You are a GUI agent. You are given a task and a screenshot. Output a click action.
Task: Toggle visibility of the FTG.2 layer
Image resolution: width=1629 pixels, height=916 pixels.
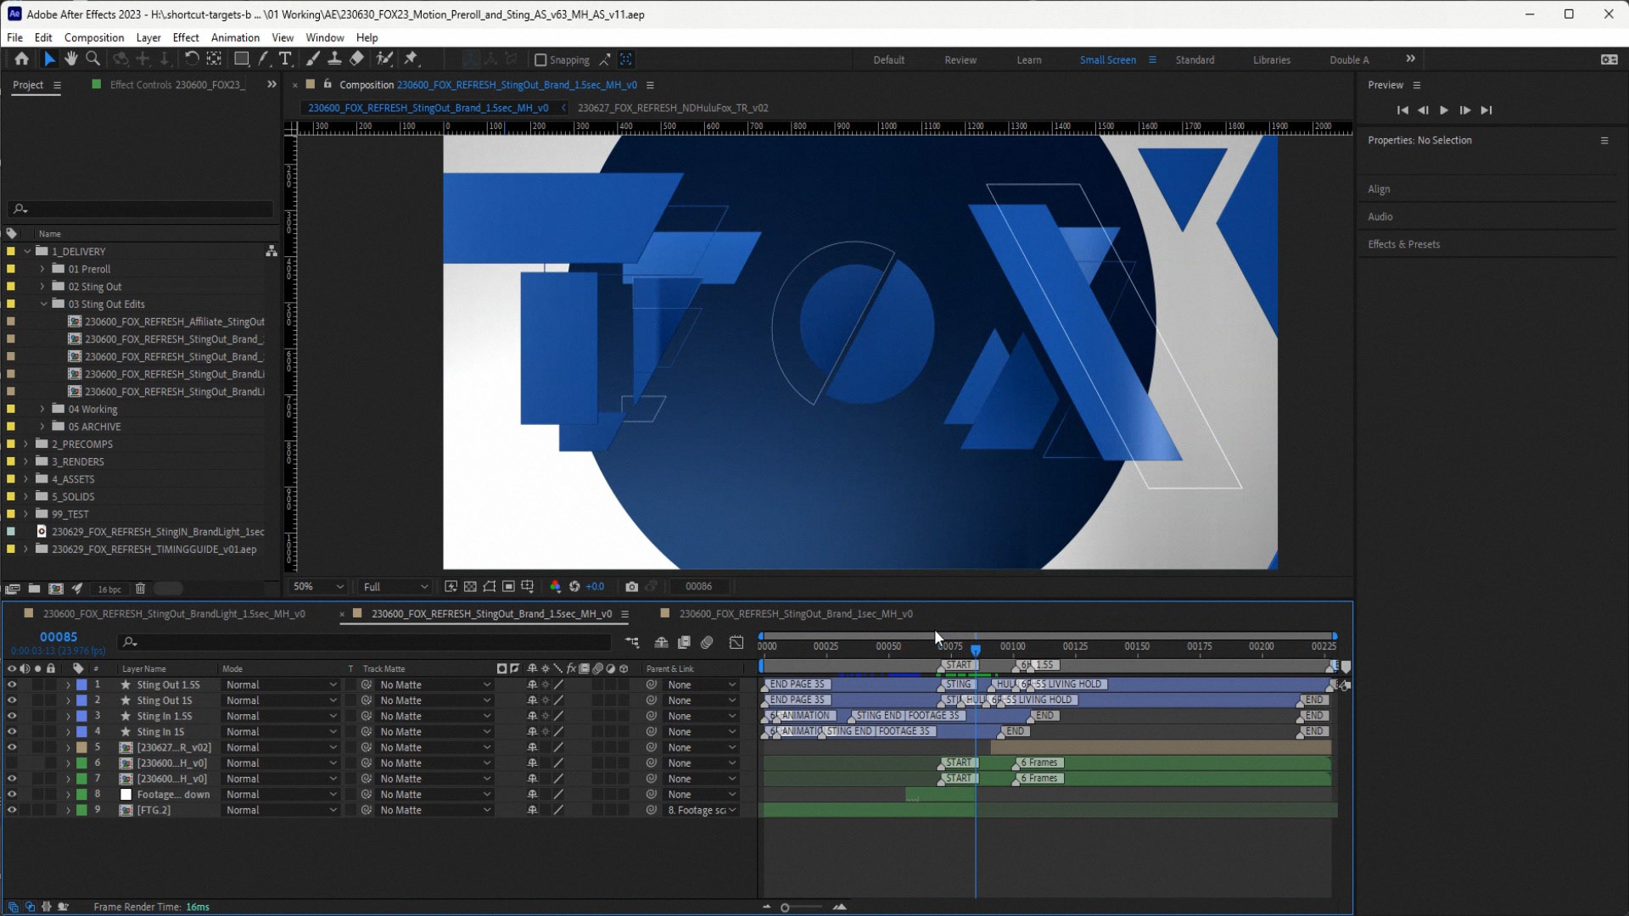point(12,810)
